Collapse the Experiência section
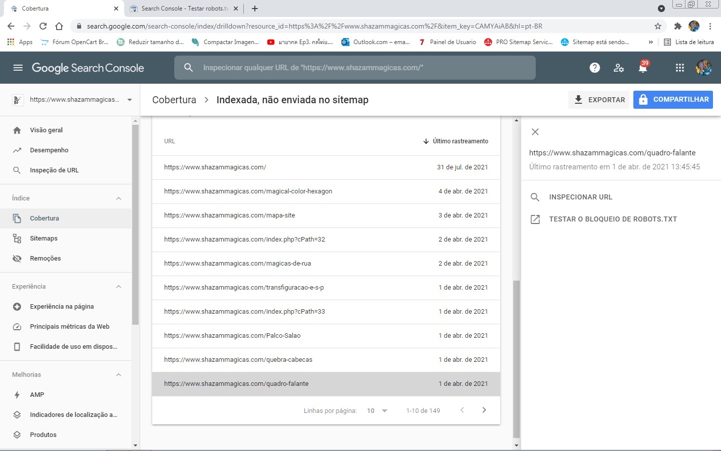This screenshot has height=451, width=721. pyautogui.click(x=119, y=287)
